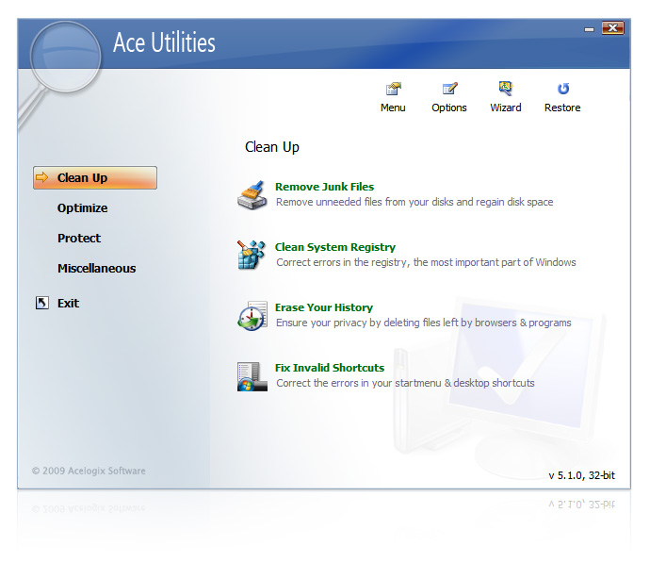Click the broom icon for Remove Junk Files
Viewport: 650px width, 563px height.
point(252,194)
